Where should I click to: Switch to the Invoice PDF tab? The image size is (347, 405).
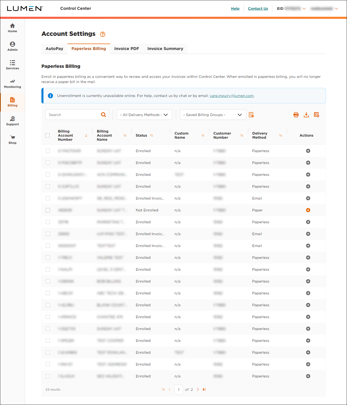tap(127, 49)
